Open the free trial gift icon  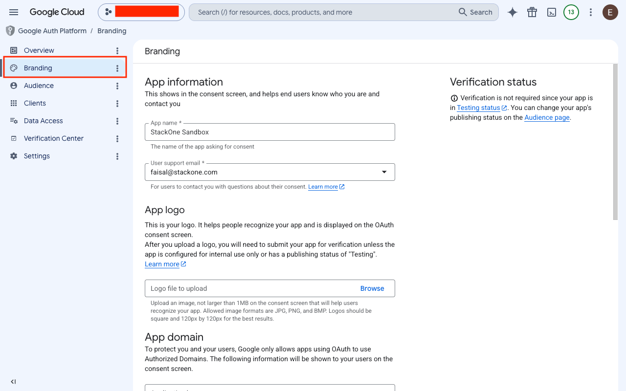[532, 12]
